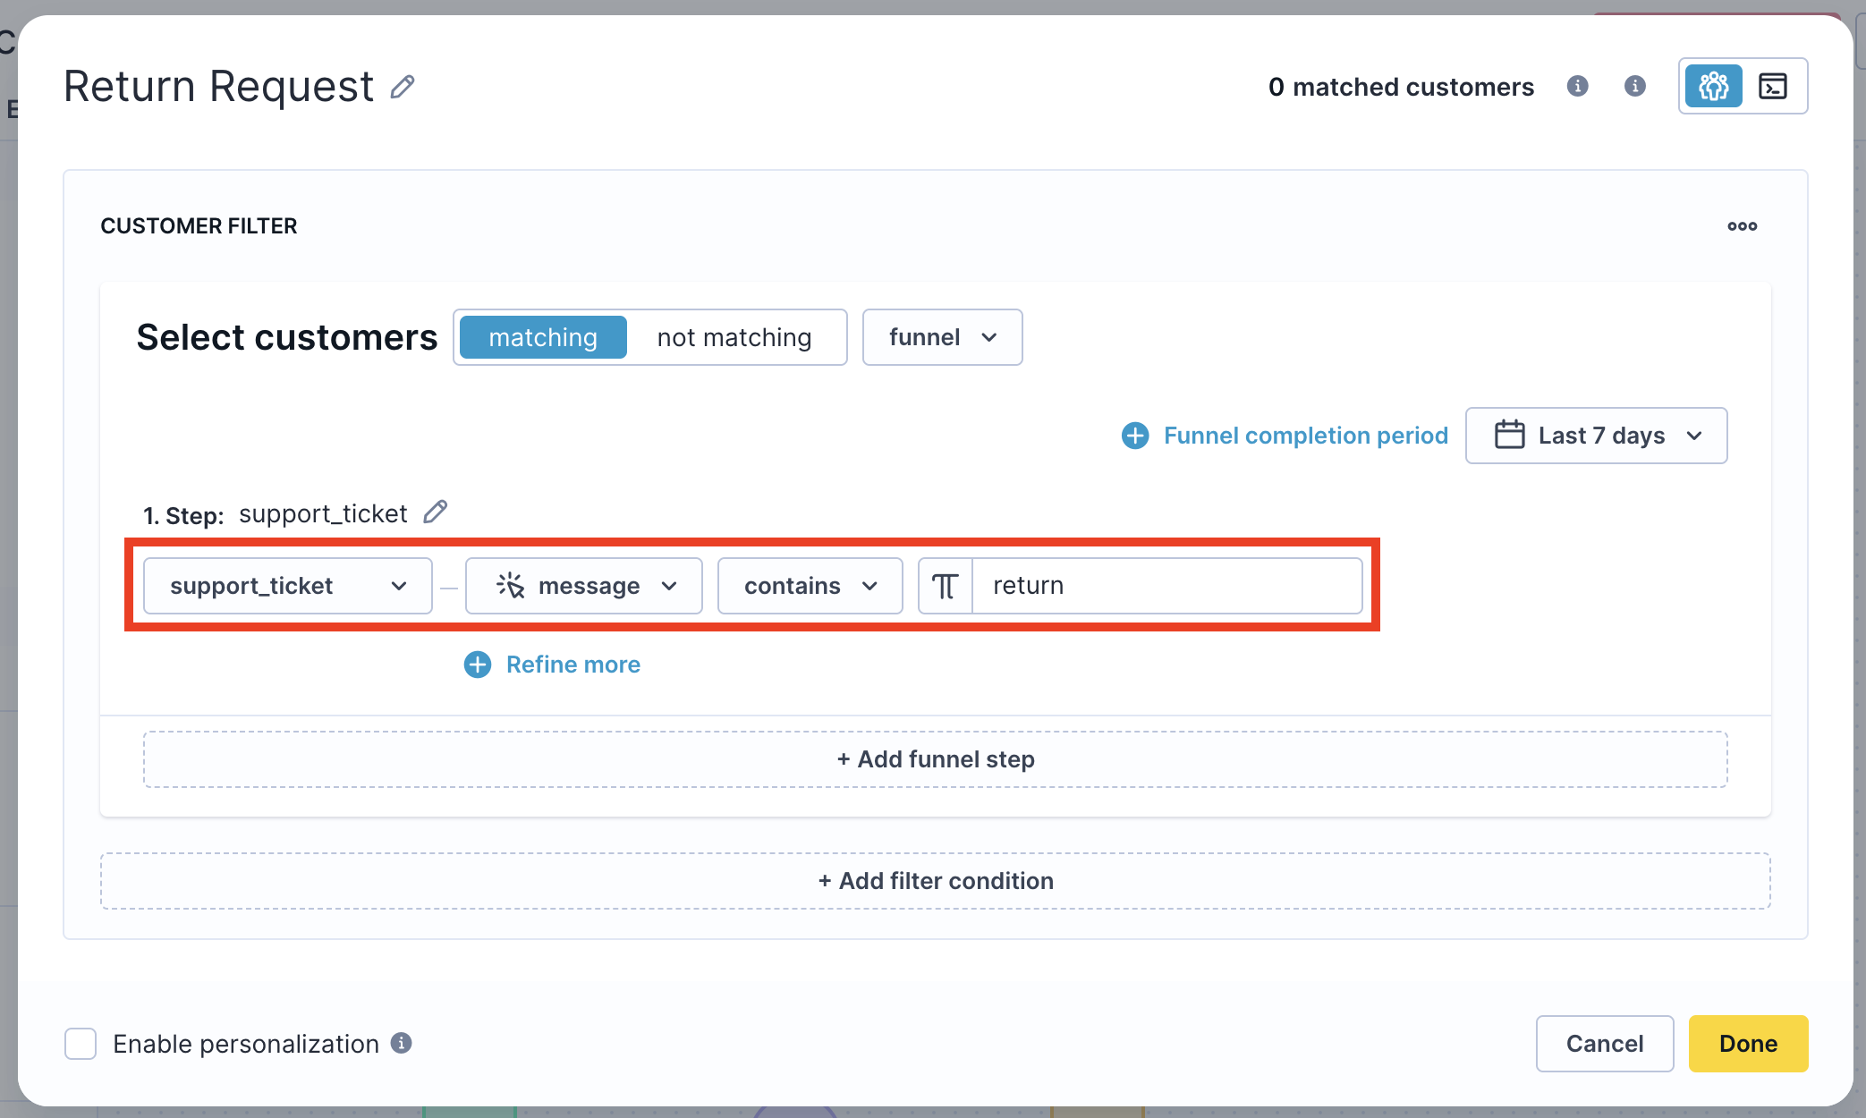
Task: Click second info icon beside matched customers
Action: click(x=1634, y=86)
